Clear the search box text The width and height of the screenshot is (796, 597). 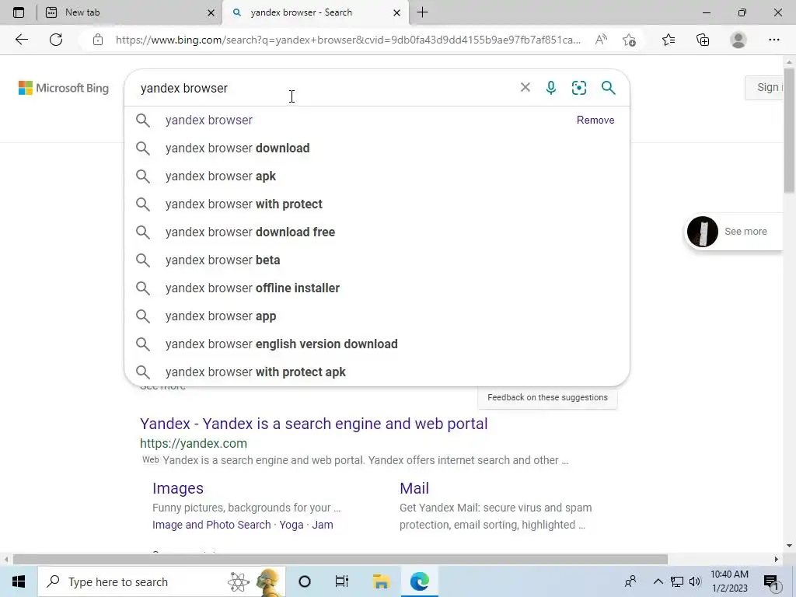(525, 87)
